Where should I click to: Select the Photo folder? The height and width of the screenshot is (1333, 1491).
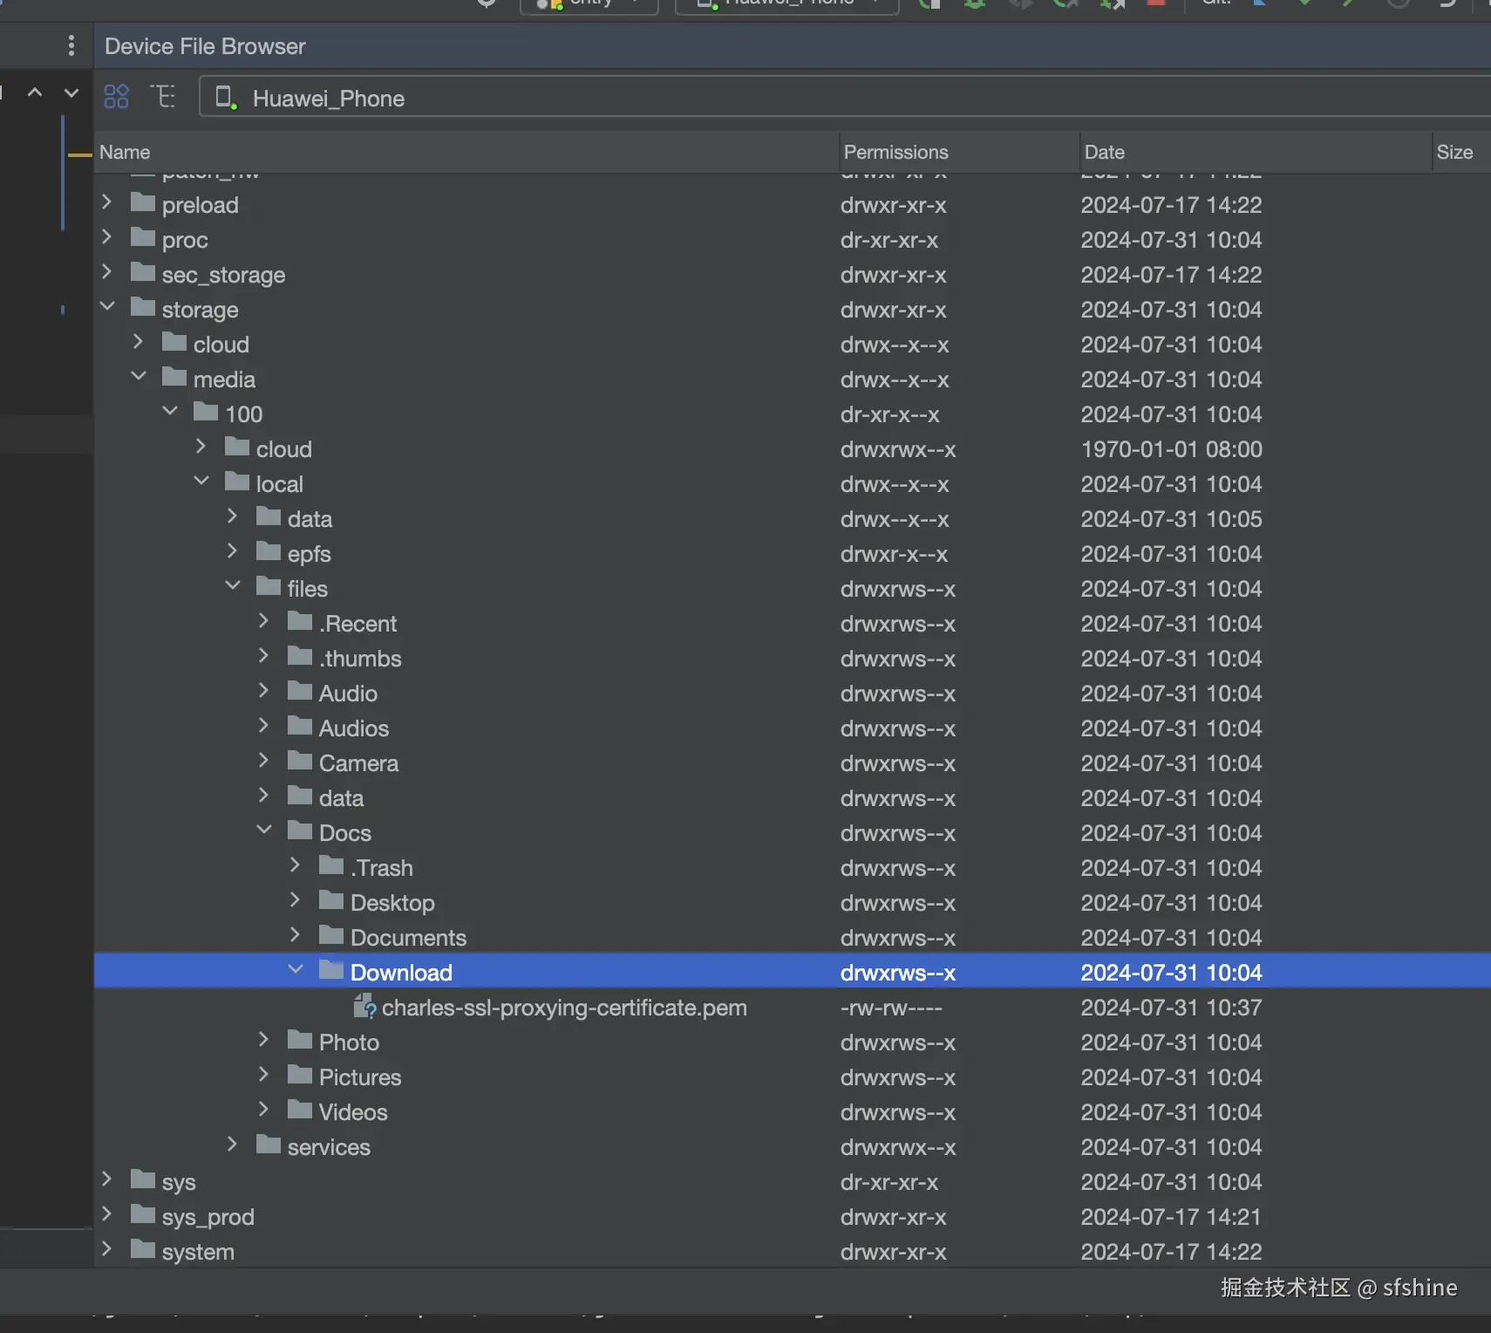point(349,1042)
